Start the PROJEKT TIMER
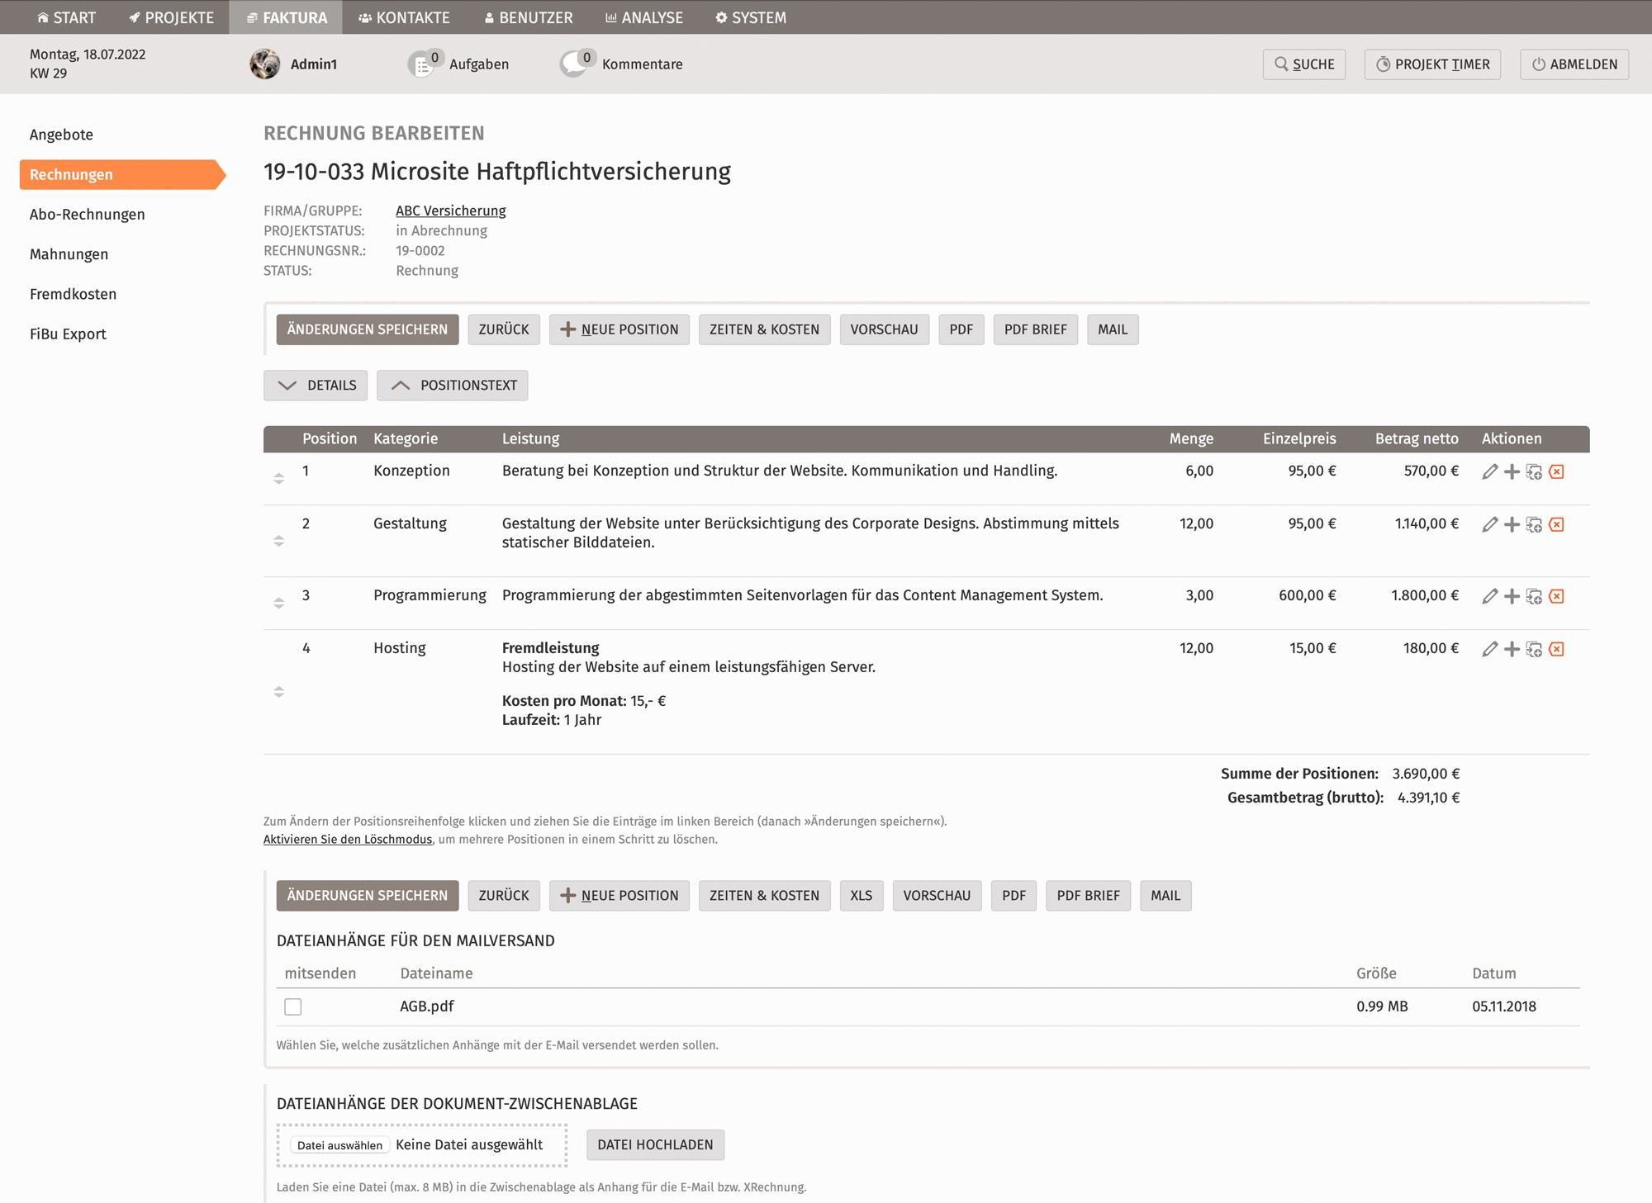 coord(1432,64)
